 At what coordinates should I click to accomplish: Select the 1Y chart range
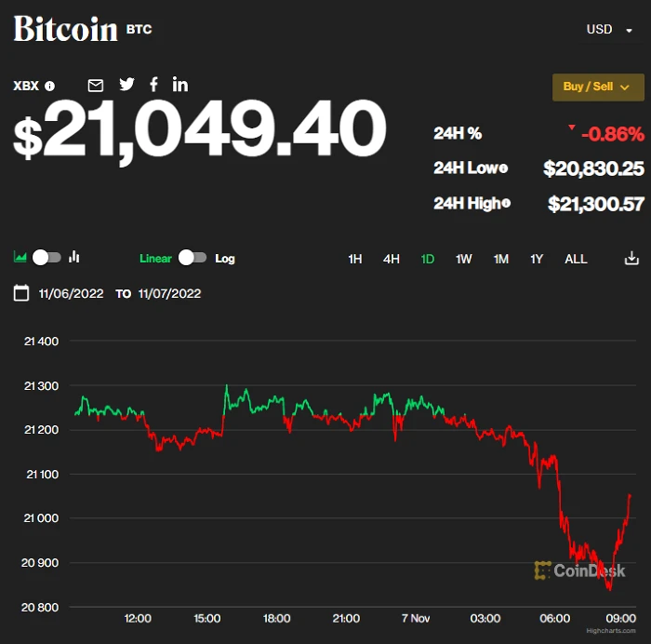[x=537, y=259]
